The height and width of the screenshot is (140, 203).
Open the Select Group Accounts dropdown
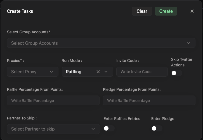[x=95, y=43]
